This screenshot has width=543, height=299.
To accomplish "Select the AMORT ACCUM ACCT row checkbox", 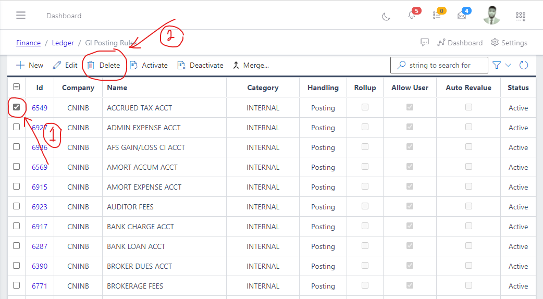I will 16,167.
